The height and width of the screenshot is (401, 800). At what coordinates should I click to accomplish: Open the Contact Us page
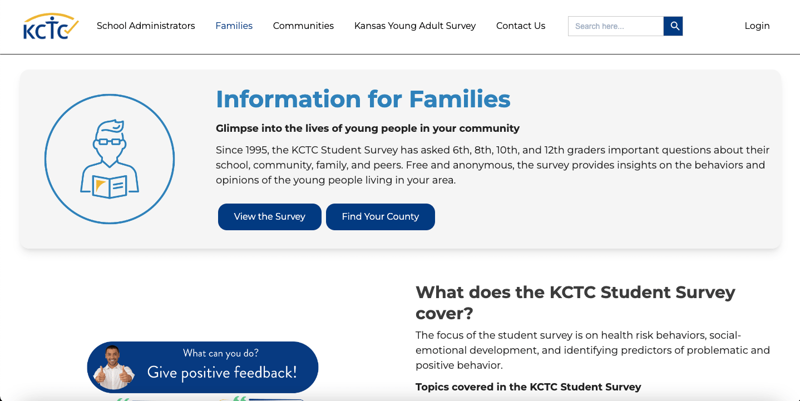(x=520, y=26)
